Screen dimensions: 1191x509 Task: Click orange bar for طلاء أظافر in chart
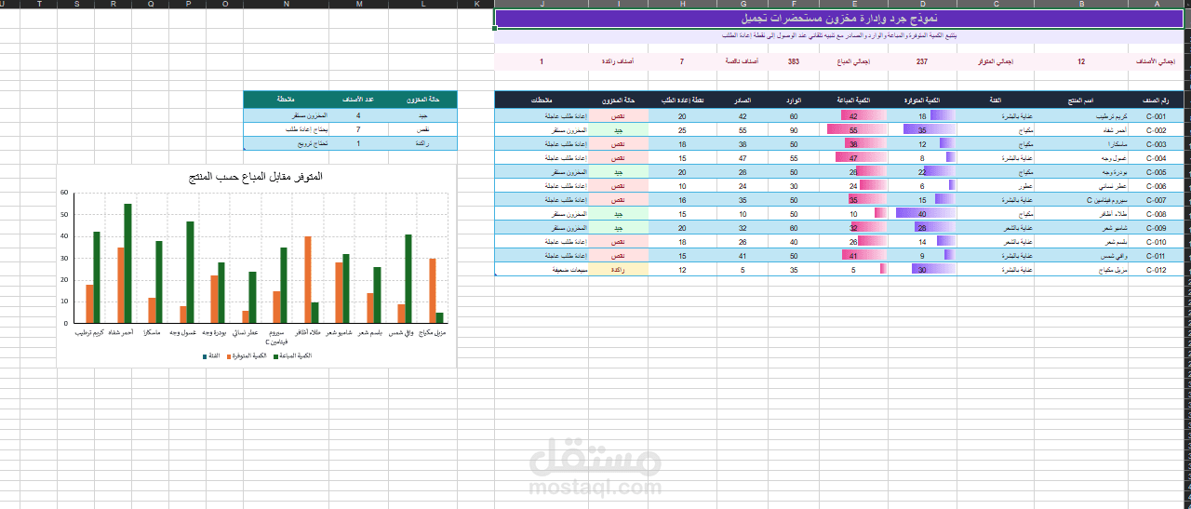pos(308,279)
